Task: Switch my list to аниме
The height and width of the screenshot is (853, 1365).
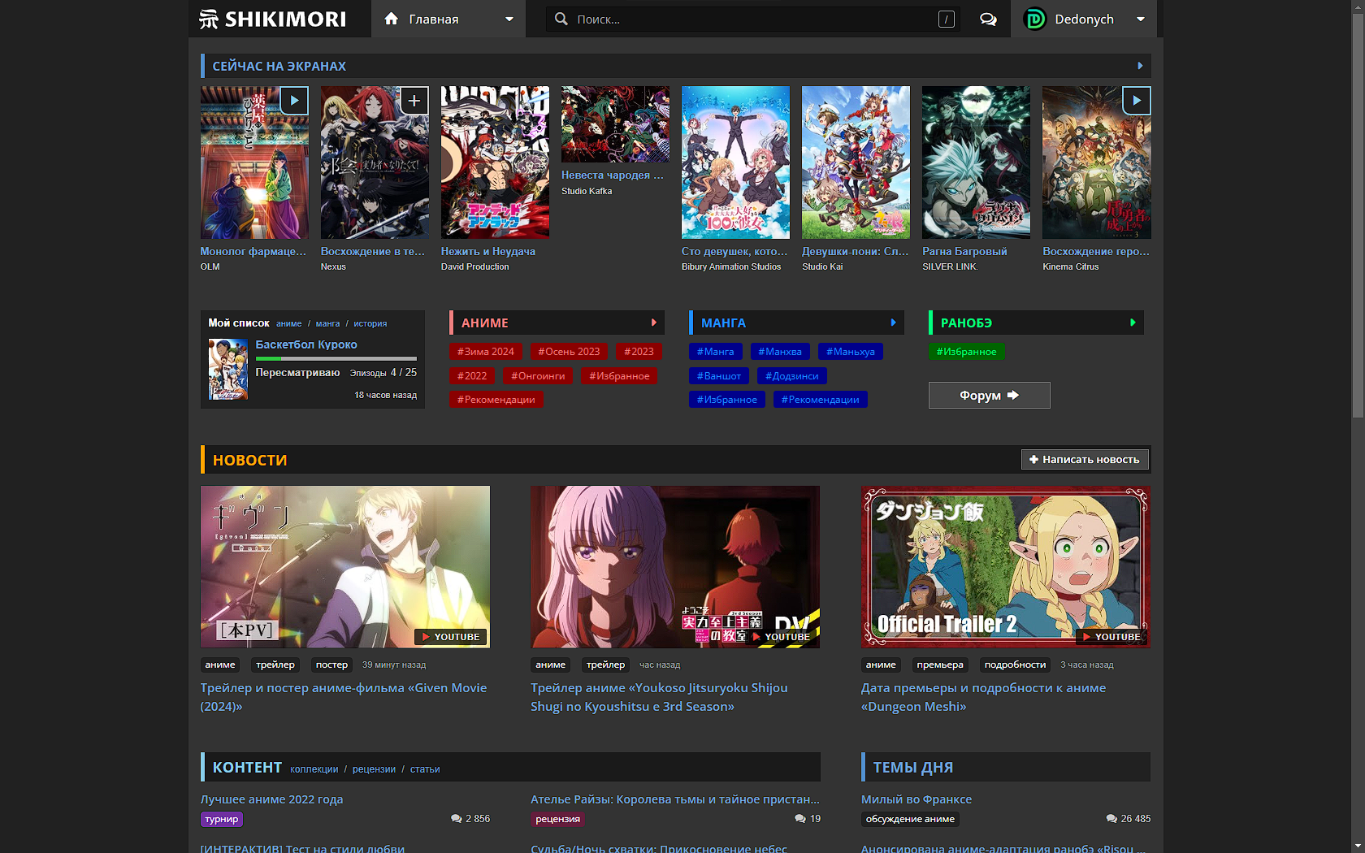Action: click(288, 323)
